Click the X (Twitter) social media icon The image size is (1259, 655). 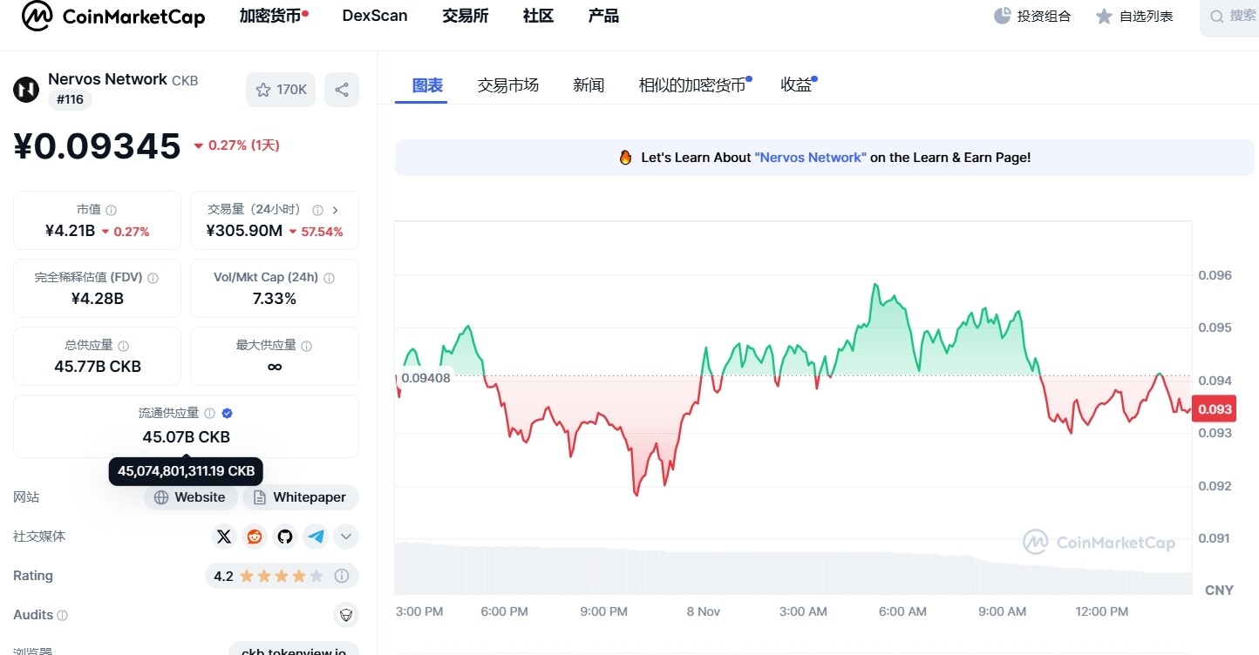tap(224, 537)
